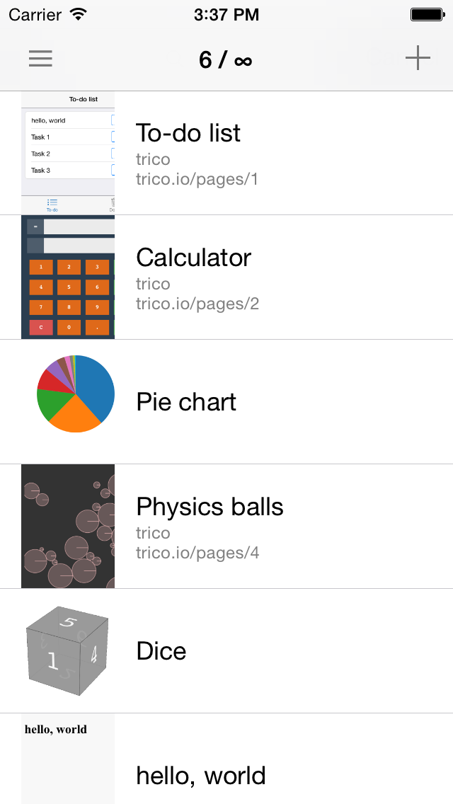
Task: Open the hamburger menu icon
Action: pos(40,59)
